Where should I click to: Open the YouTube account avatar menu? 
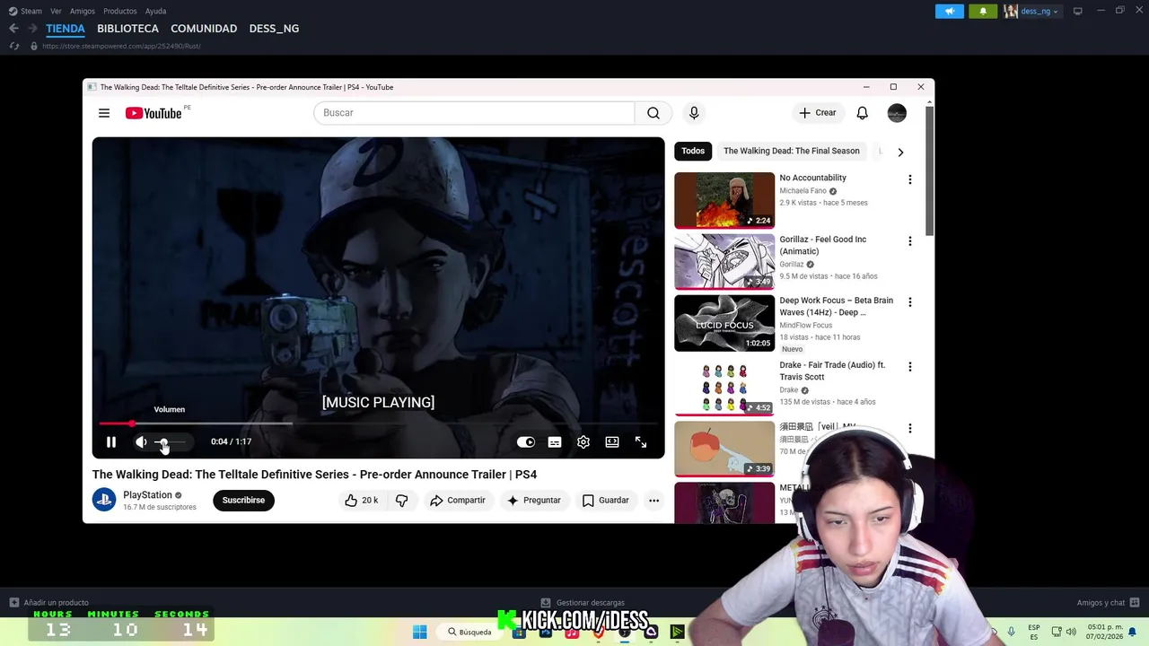coord(897,113)
